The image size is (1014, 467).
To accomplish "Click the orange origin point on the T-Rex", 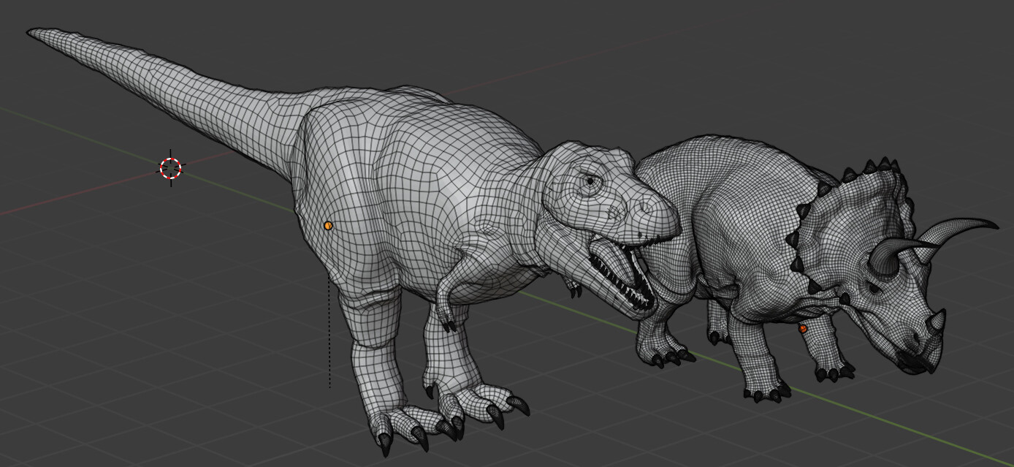I will (328, 225).
